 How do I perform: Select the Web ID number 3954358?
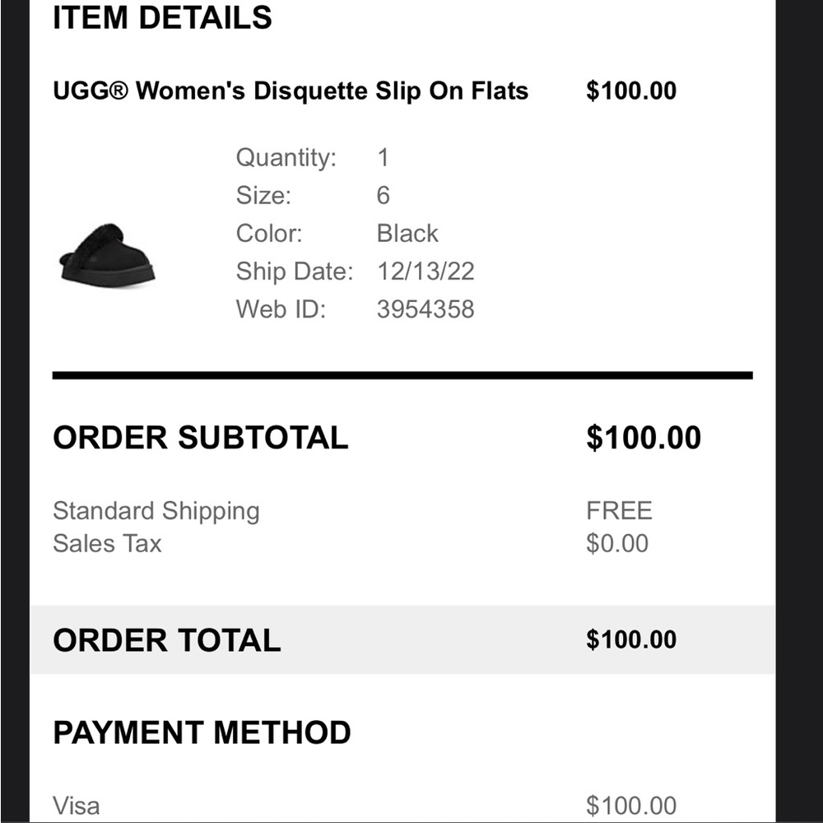pos(425,309)
